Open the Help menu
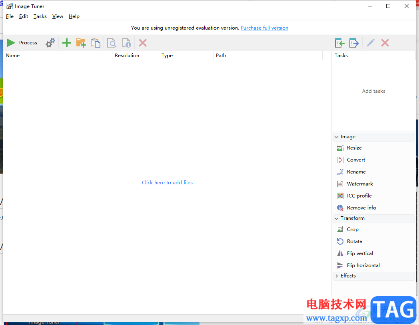 tap(74, 16)
